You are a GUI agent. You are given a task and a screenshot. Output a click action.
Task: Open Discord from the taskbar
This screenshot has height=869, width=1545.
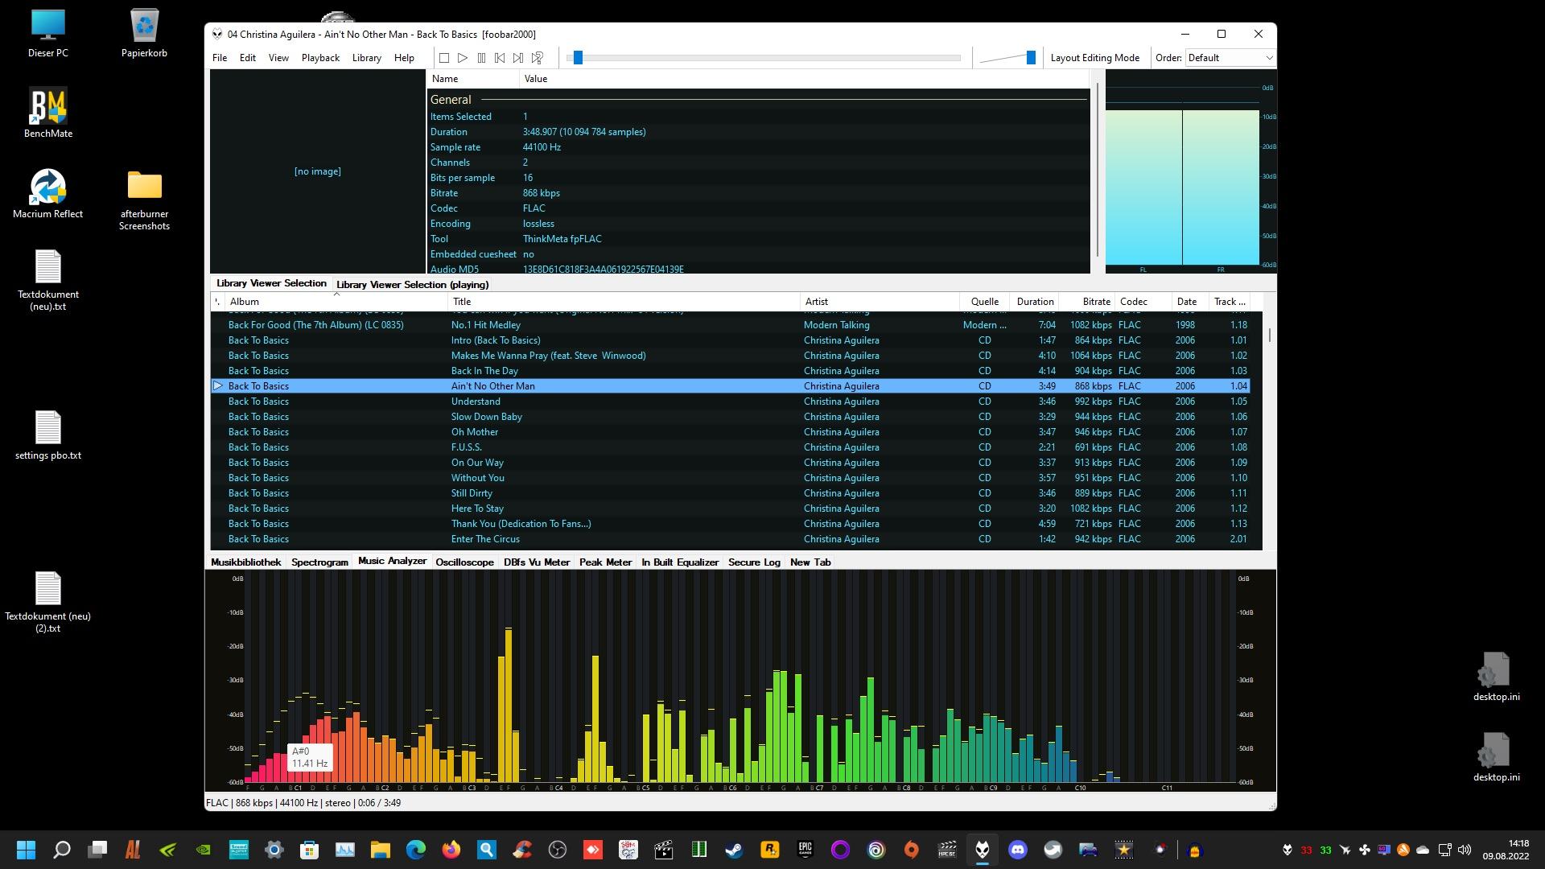click(x=1018, y=850)
